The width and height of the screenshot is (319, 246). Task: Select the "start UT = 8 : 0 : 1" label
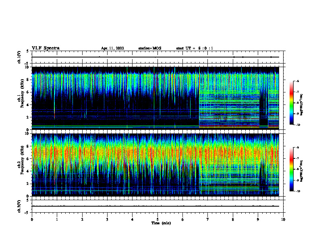click(195, 48)
